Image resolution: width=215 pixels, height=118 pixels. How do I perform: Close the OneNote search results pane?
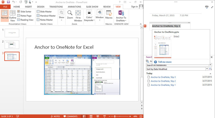pyautogui.click(x=212, y=57)
